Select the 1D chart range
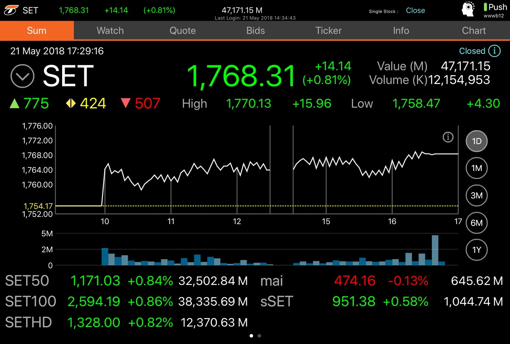 pos(477,141)
